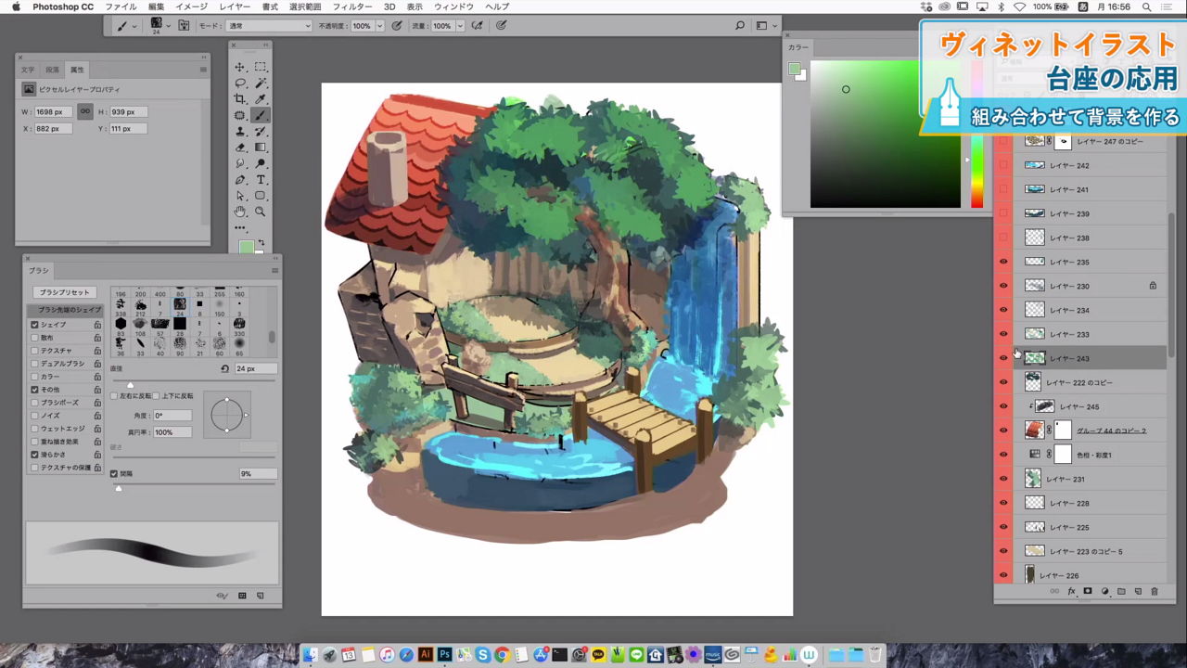This screenshot has width=1187, height=668.
Task: Select the Magic Wand tool
Action: [x=261, y=83]
